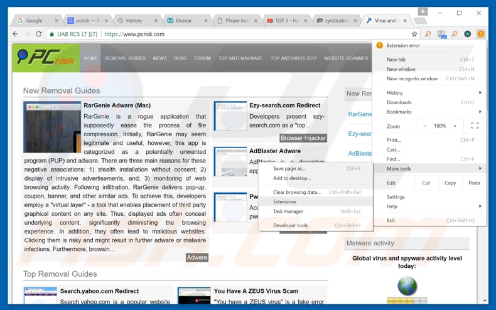Click the second red magnifier extension icon
Image resolution: width=496 pixels, height=310 pixels.
click(x=454, y=34)
